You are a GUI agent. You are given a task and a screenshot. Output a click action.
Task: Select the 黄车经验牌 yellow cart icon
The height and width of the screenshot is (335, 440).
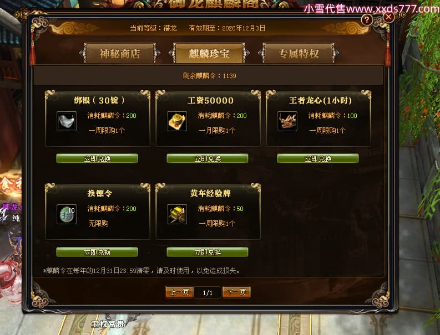click(177, 214)
